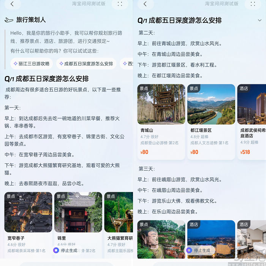Open the 成都武侯祠 hotel photo
Image resolution: width=266 pixels, height=266 pixels.
coord(252,104)
